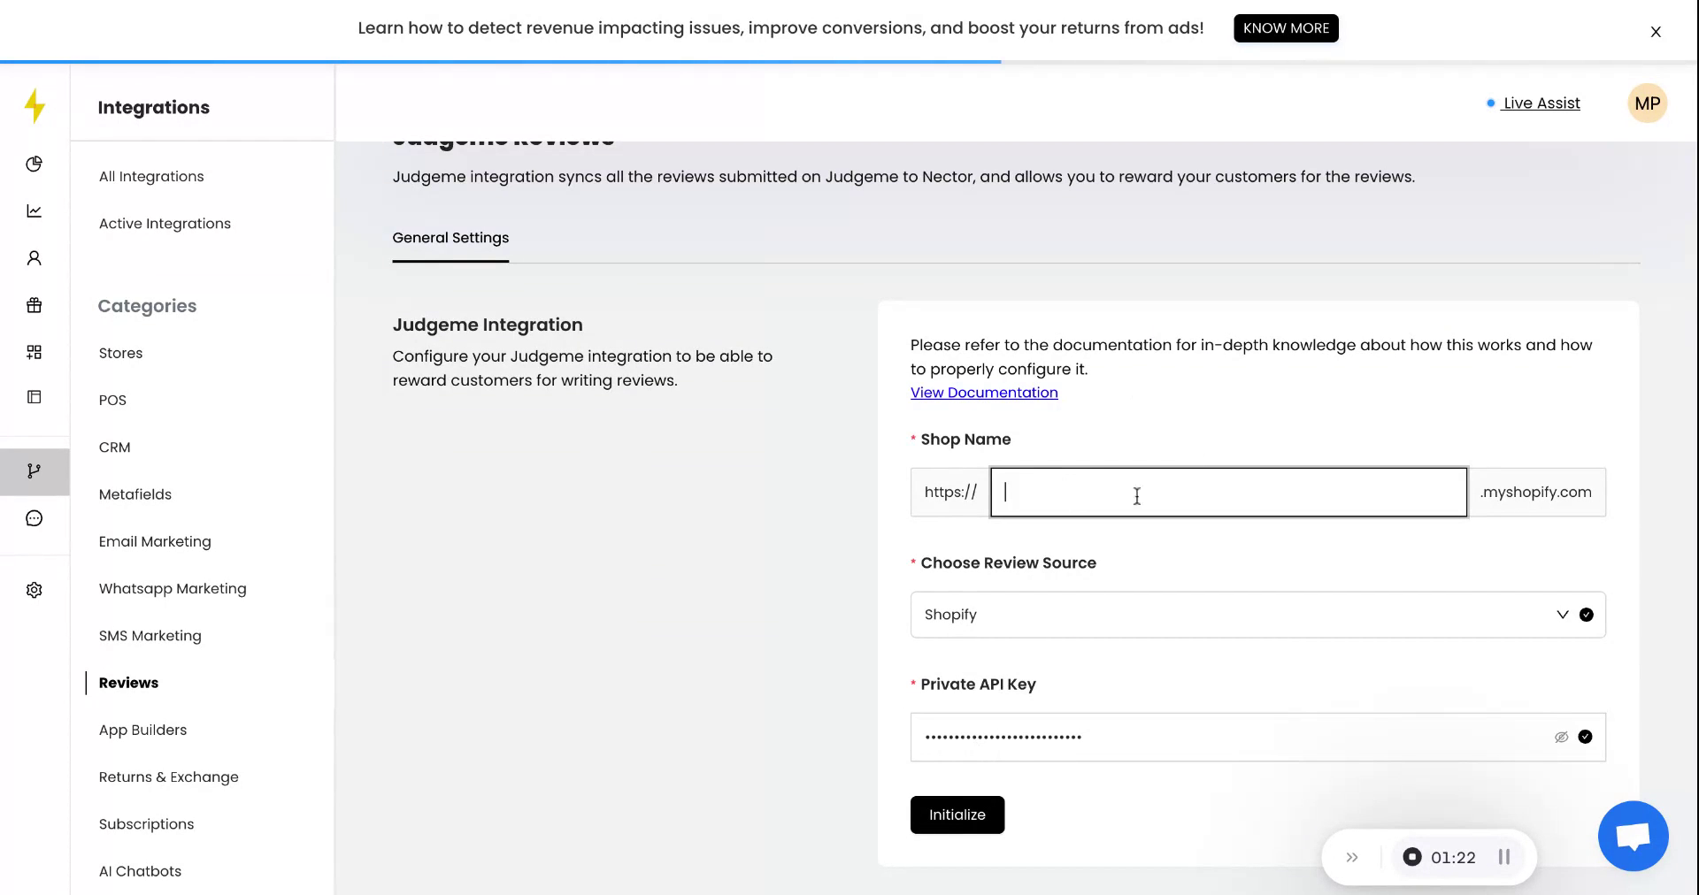
Task: Open the settings gear in sidebar
Action: click(34, 590)
